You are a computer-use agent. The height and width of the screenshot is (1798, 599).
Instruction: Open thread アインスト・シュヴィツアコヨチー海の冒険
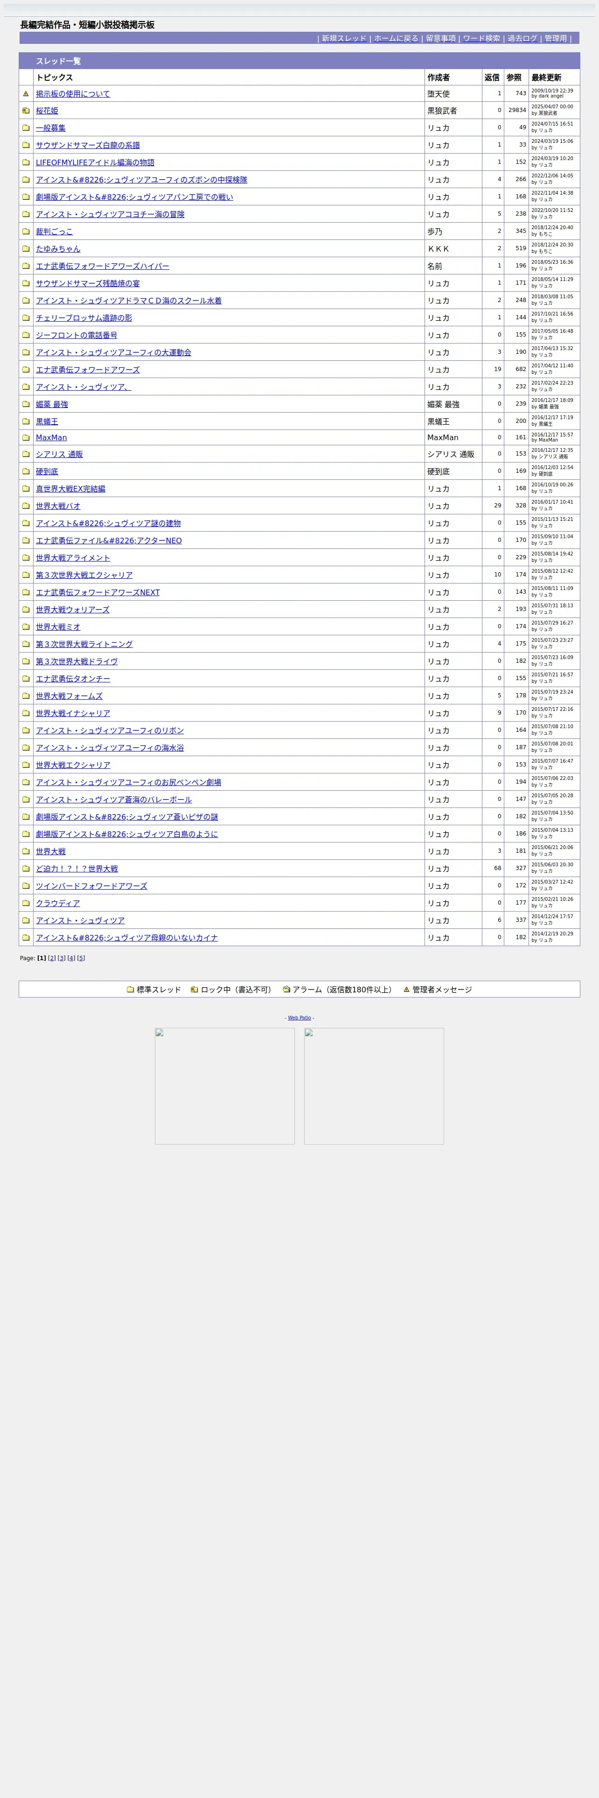[110, 214]
